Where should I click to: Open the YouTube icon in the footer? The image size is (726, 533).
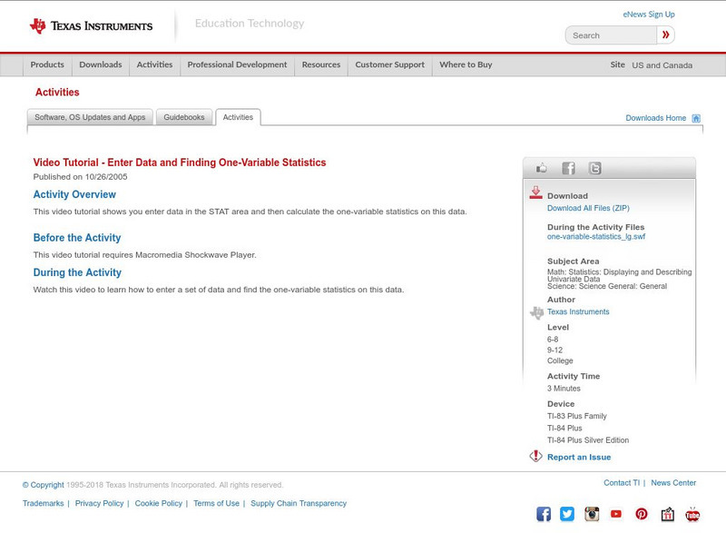[616, 514]
